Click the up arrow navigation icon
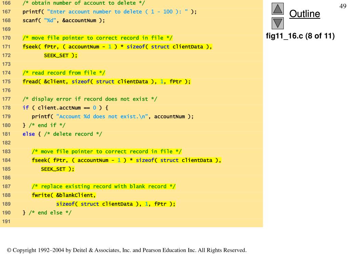Image resolution: width=350 pixels, height=262 pixels. (278, 9)
